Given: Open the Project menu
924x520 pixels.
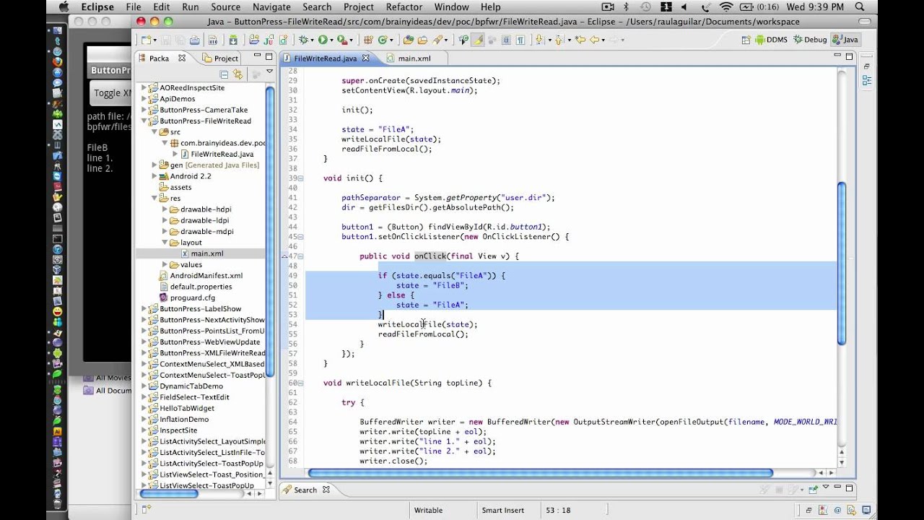Looking at the screenshot, I should pos(359,7).
